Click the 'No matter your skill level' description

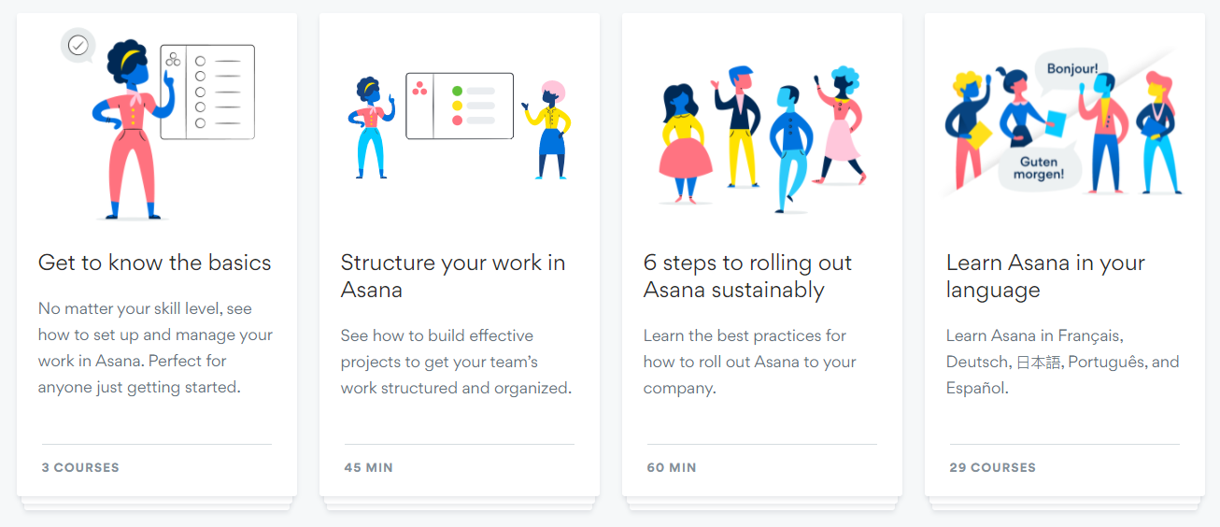tap(155, 348)
